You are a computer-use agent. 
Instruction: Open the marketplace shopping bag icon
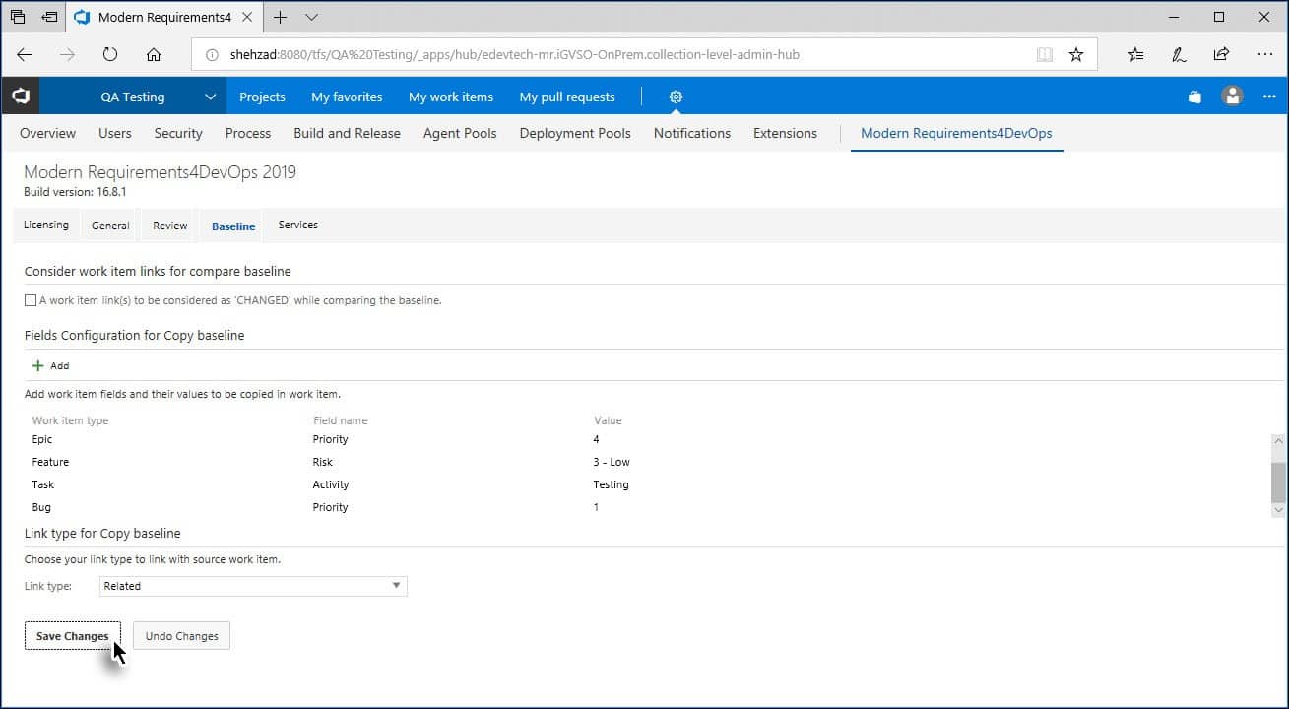click(x=1194, y=97)
